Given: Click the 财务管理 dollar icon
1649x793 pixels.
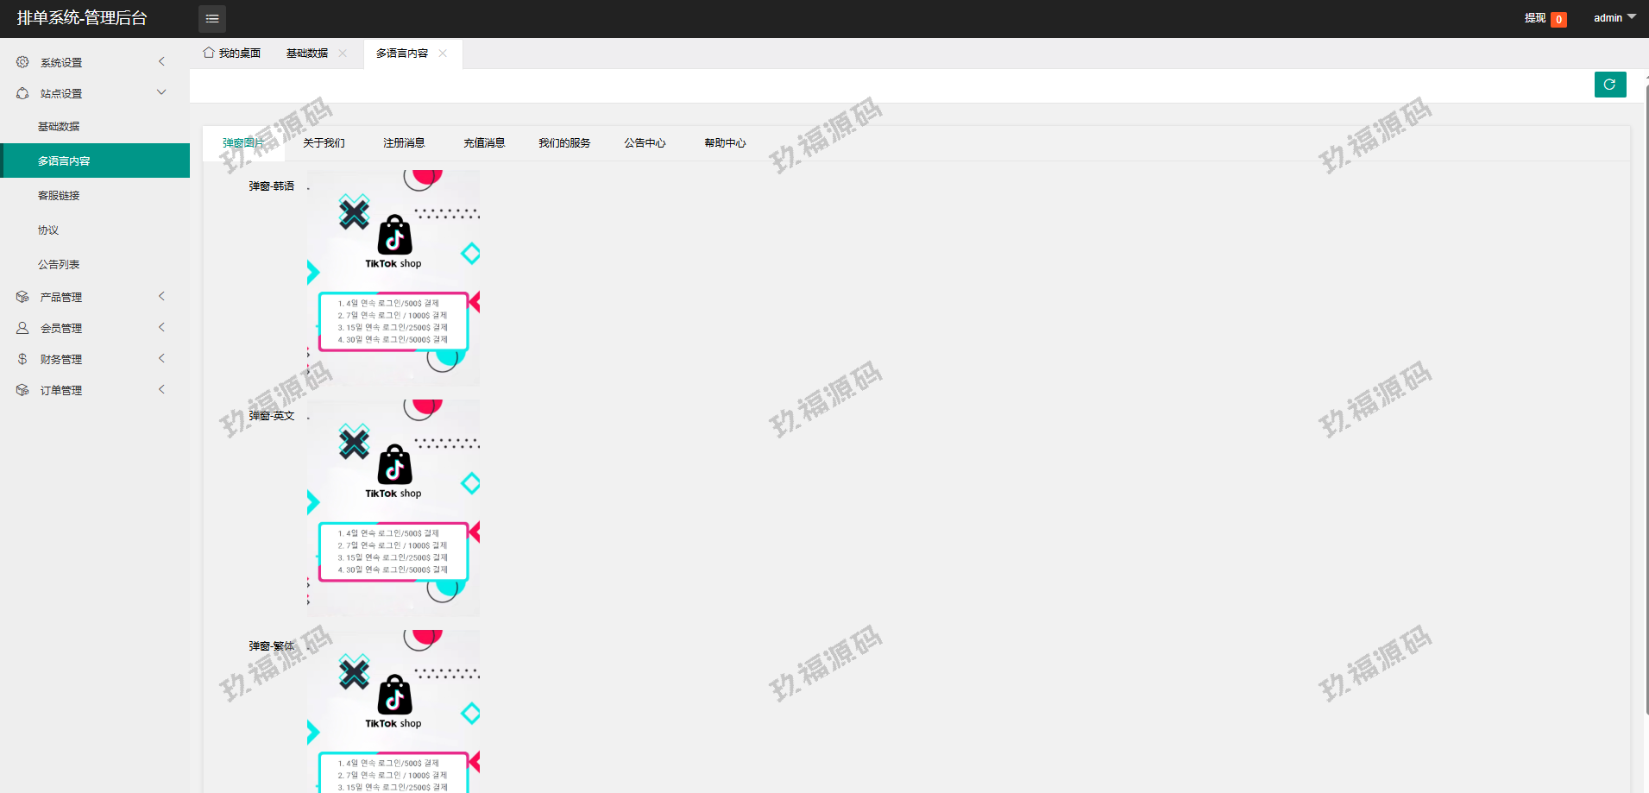Looking at the screenshot, I should click(x=22, y=359).
